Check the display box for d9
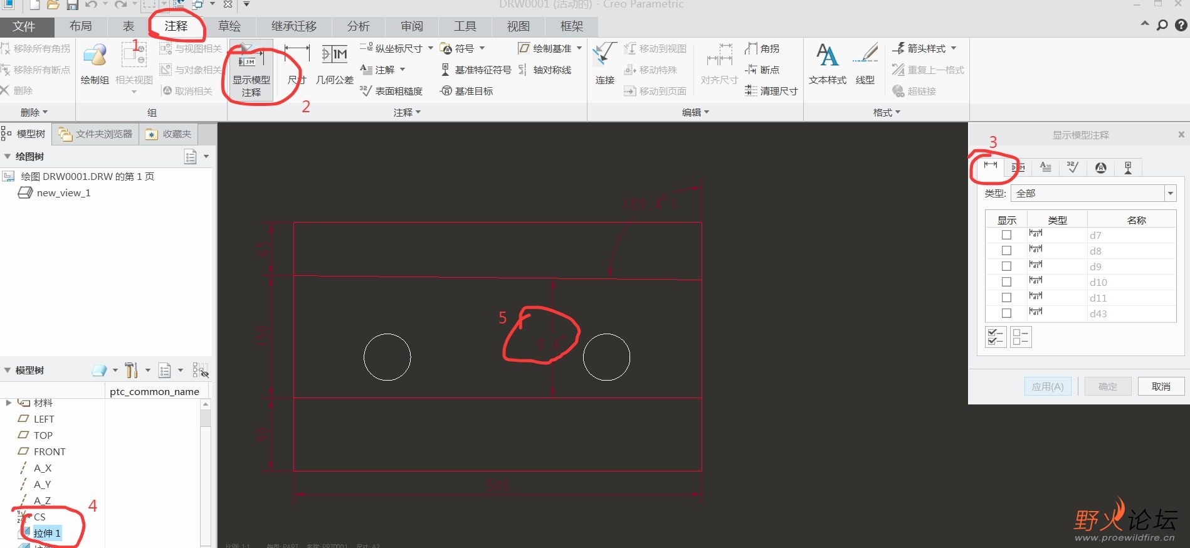Viewport: 1190px width, 548px height. click(1006, 266)
